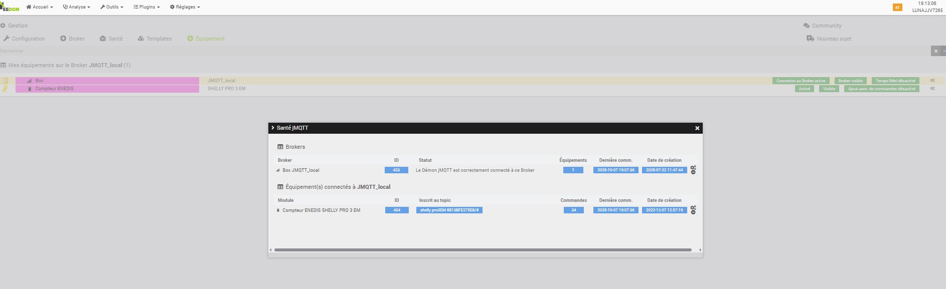
Task: Click the orange 41 notification badge
Action: point(897,7)
